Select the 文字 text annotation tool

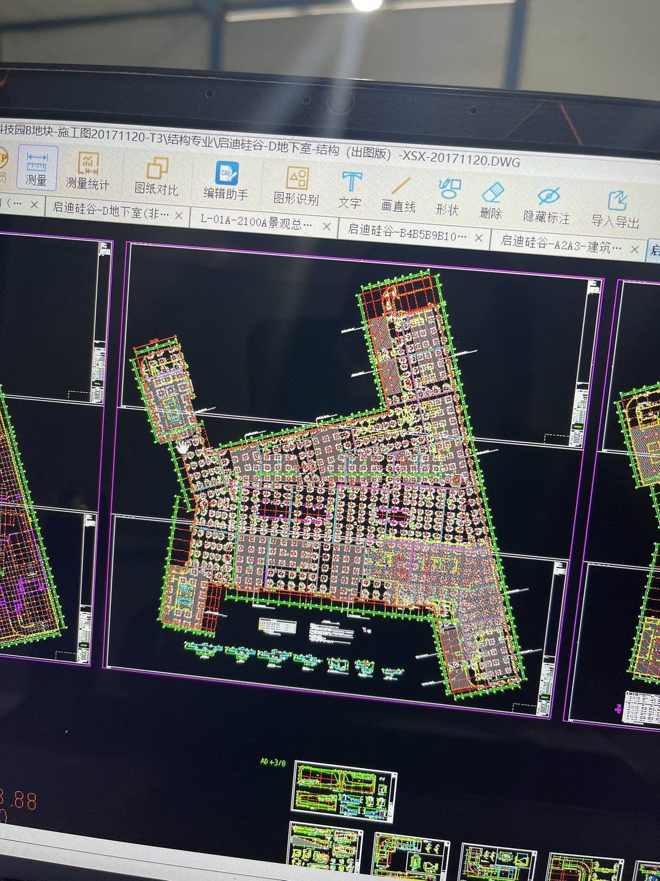click(350, 190)
